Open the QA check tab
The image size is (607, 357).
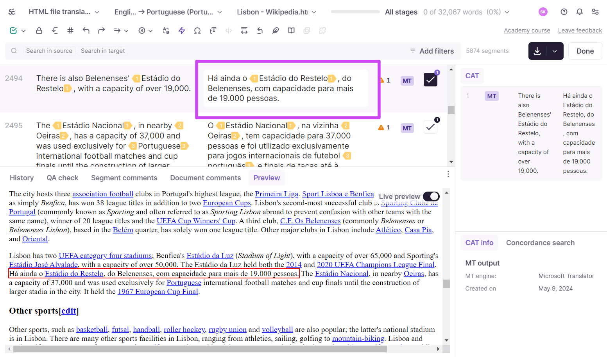click(x=63, y=178)
